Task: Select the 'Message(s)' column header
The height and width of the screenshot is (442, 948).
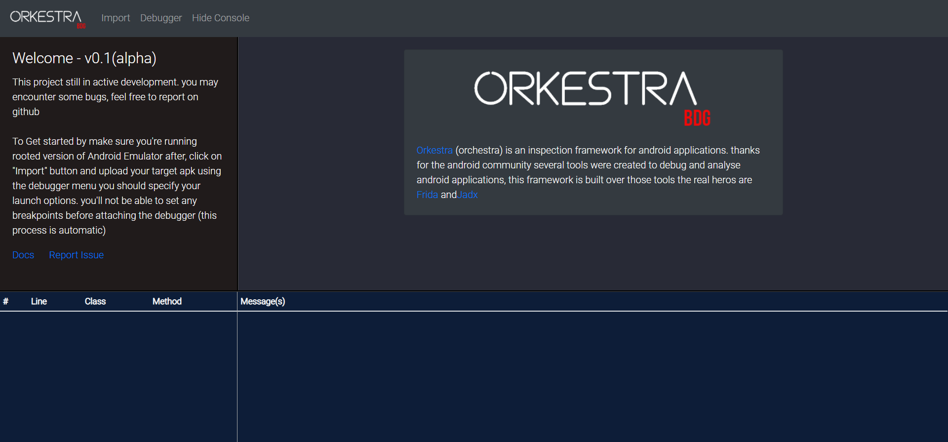Action: click(x=263, y=301)
